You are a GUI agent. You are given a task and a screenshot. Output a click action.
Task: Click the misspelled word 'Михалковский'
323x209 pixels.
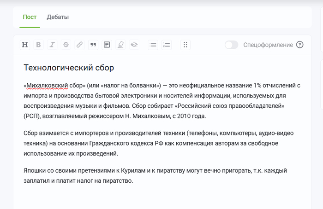(x=47, y=86)
